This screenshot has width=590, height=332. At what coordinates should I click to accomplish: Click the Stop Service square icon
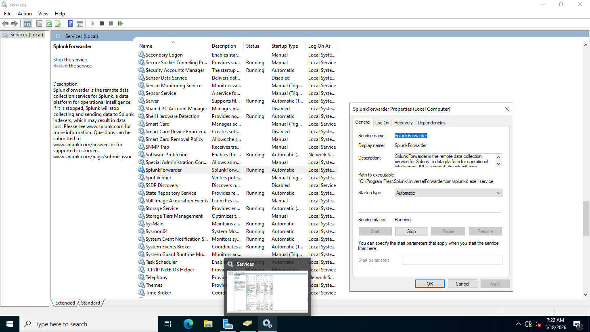click(102, 23)
